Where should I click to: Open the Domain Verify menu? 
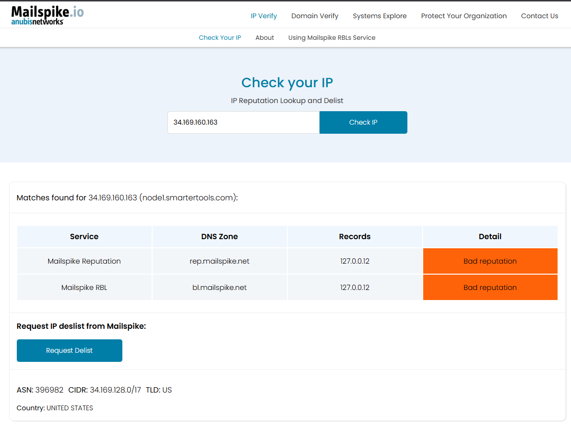pos(315,16)
